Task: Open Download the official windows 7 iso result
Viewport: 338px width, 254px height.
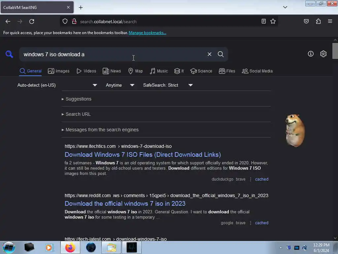Action: click(125, 204)
